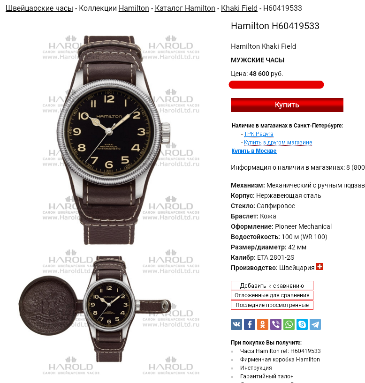Share using the Skype icon
This screenshot has height=383, width=365.
302,324
